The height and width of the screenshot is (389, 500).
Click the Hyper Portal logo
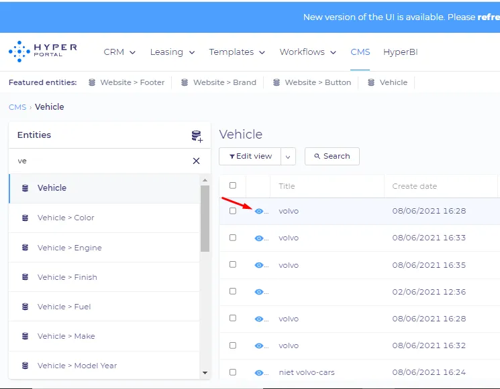pos(43,52)
